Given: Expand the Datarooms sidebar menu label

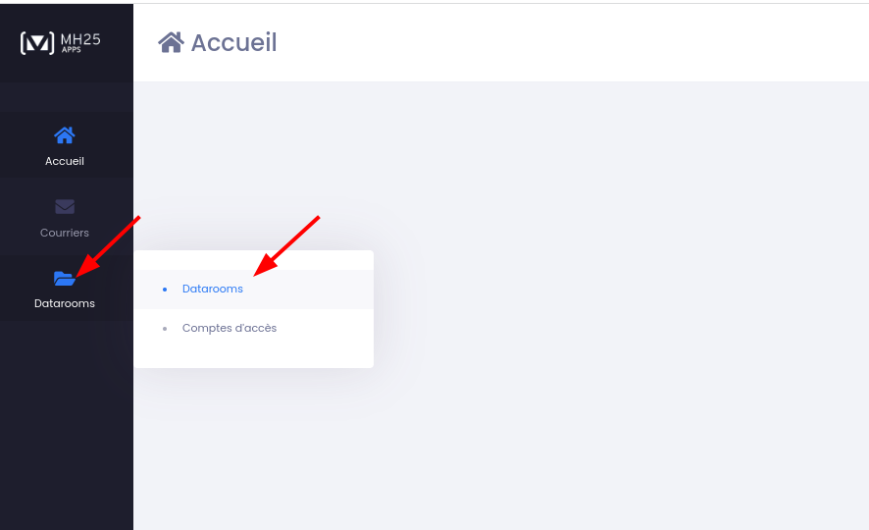Looking at the screenshot, I should coord(65,304).
